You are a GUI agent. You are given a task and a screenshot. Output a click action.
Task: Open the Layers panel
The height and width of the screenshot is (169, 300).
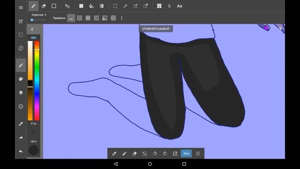[x=21, y=92]
